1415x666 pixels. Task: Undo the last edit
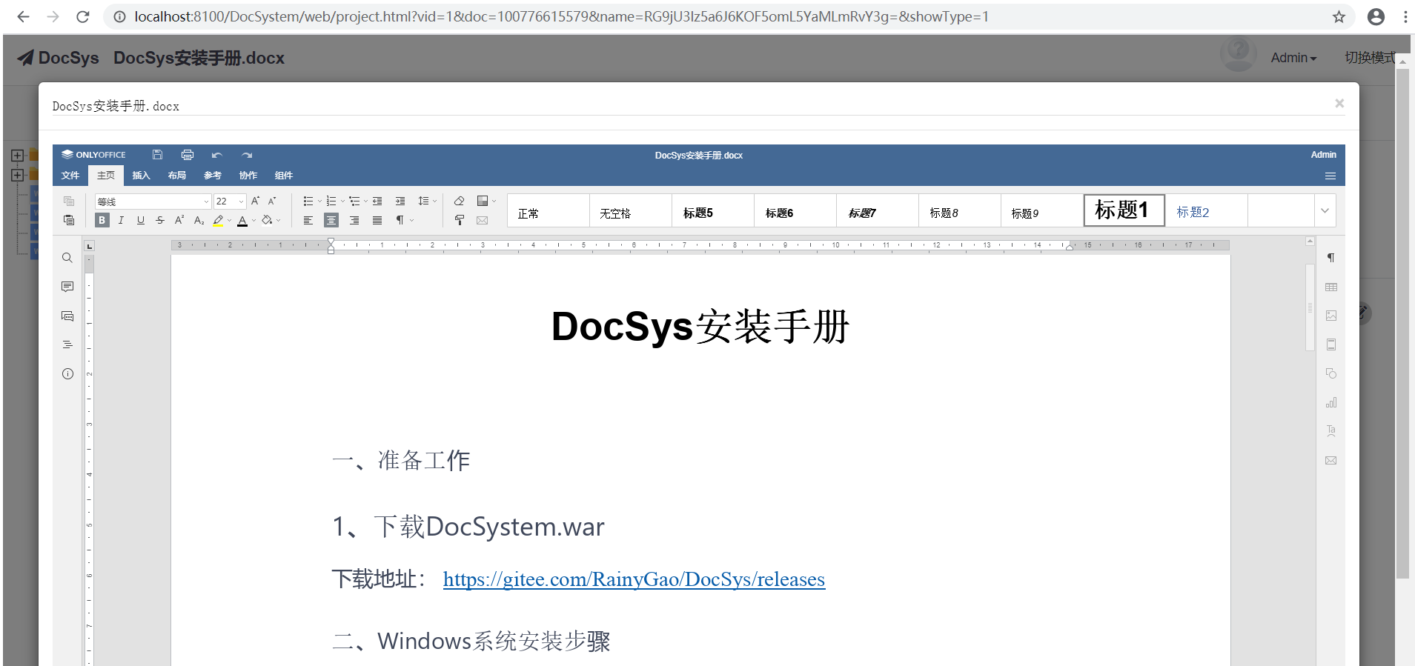216,155
